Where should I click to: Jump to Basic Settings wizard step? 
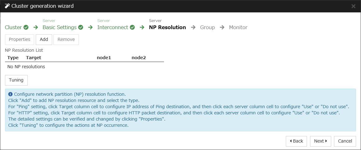coord(59,27)
